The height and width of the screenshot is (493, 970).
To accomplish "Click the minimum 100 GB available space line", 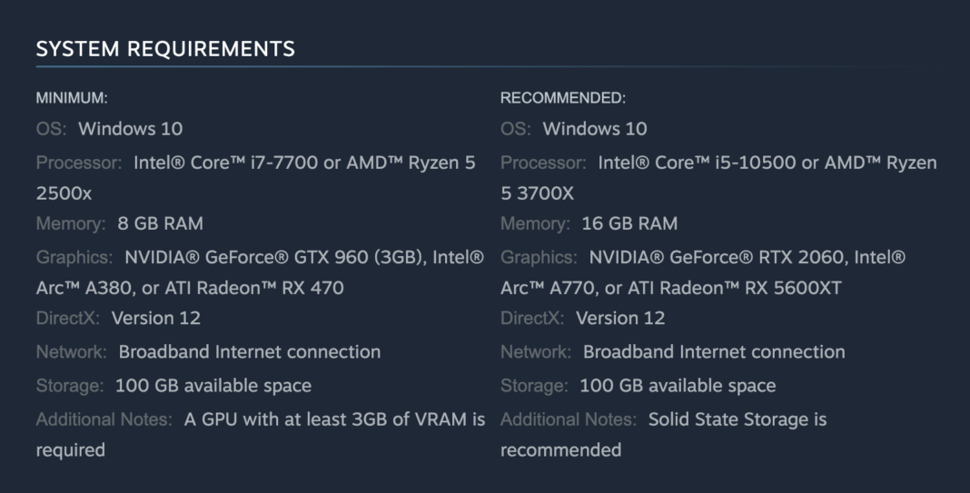I will click(213, 386).
